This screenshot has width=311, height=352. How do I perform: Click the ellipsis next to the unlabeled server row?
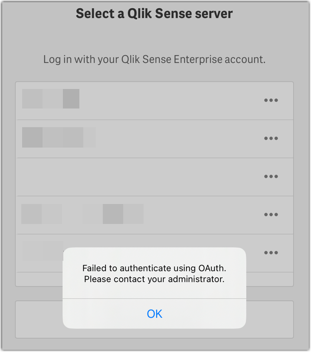coord(271,176)
